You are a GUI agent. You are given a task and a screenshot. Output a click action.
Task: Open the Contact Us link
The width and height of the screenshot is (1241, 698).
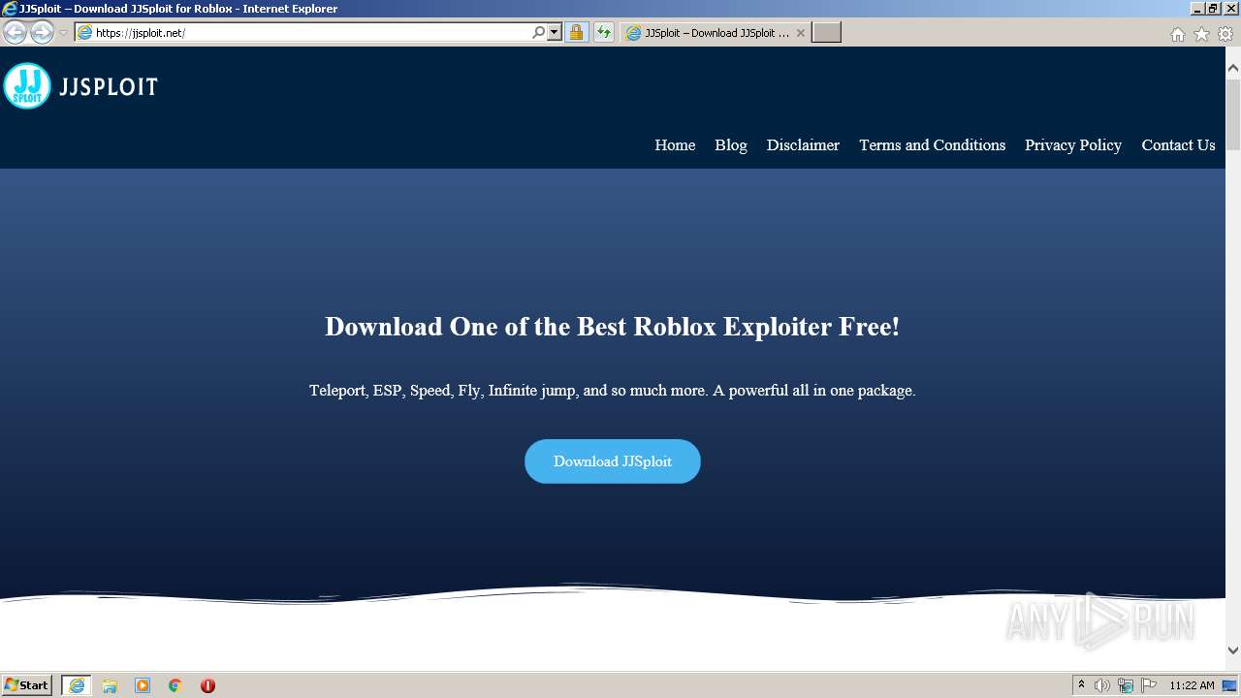(x=1178, y=144)
